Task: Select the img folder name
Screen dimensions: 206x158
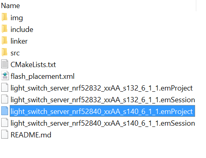Action: [17, 18]
